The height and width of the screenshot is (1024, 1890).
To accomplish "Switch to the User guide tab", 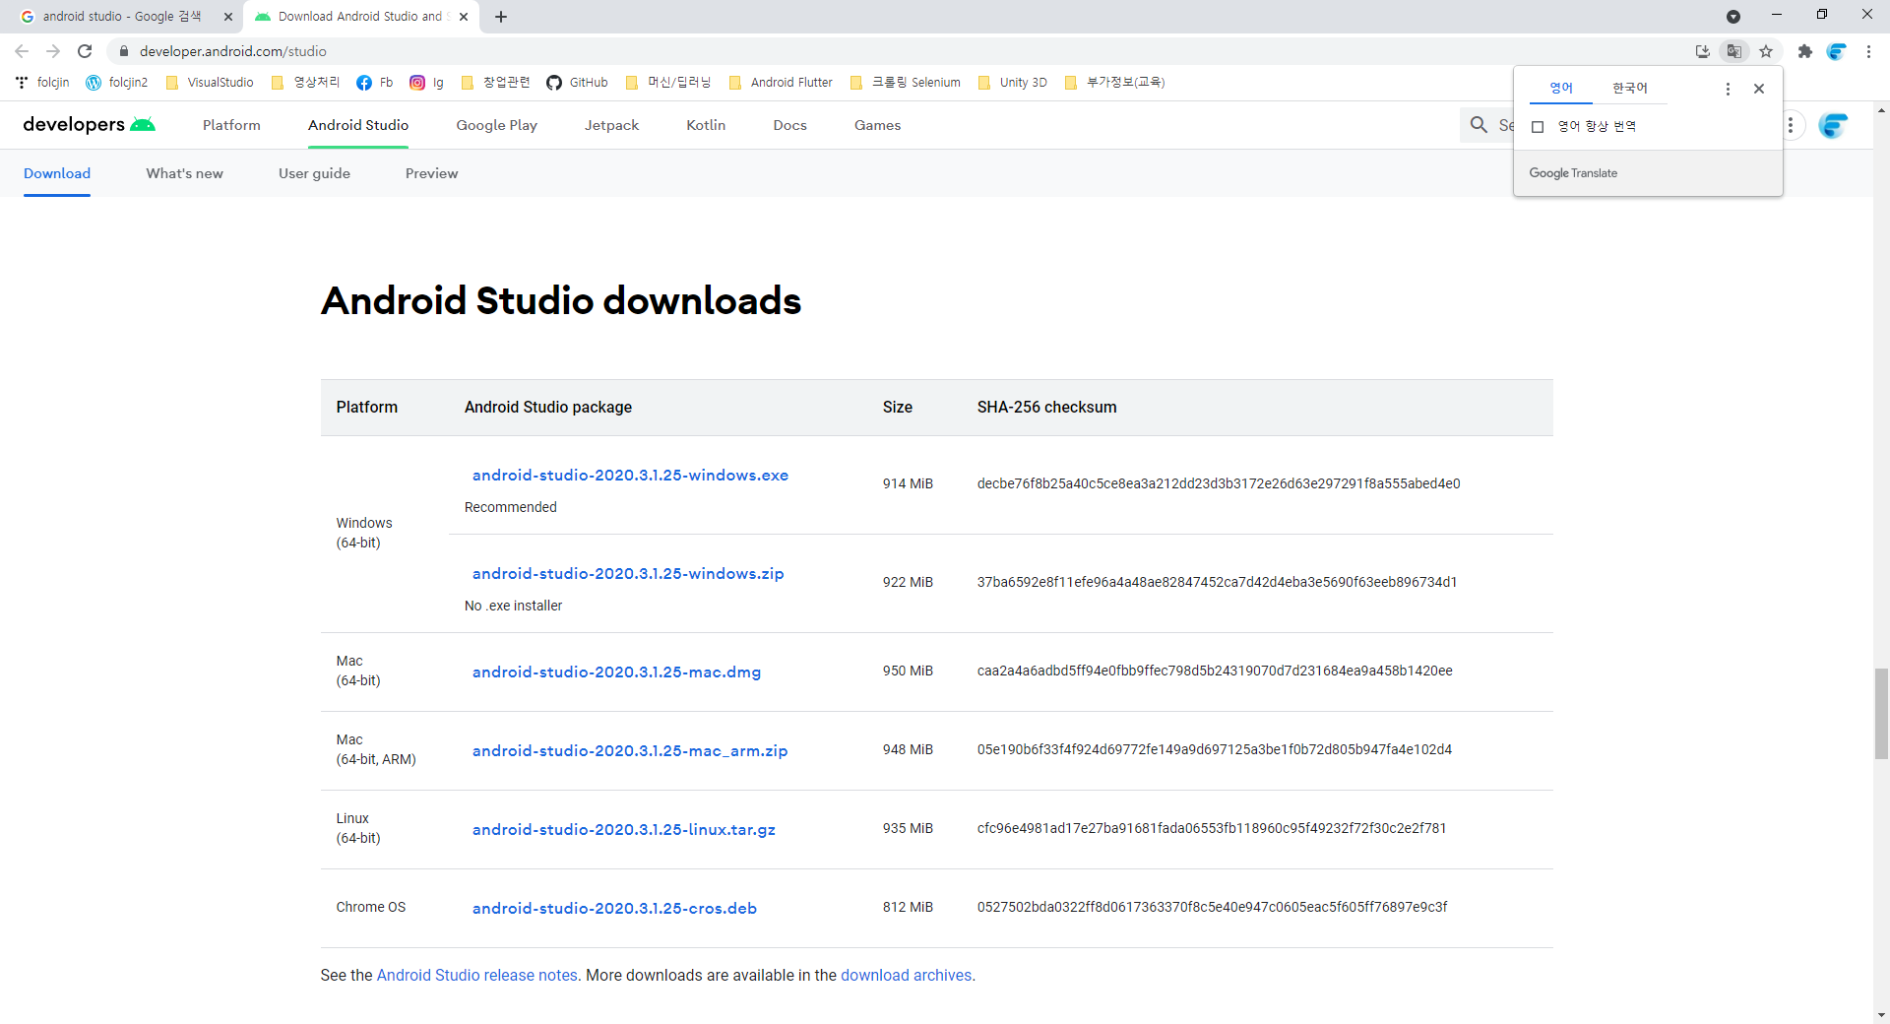I will pyautogui.click(x=314, y=173).
